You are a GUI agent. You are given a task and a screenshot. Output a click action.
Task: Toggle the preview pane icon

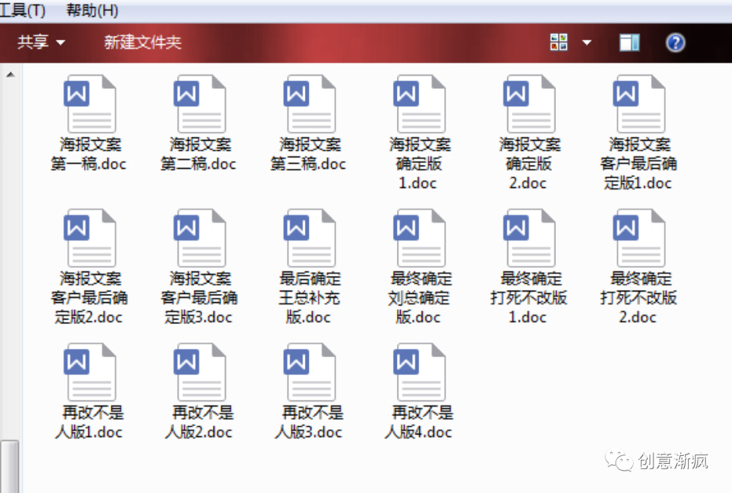(x=629, y=43)
